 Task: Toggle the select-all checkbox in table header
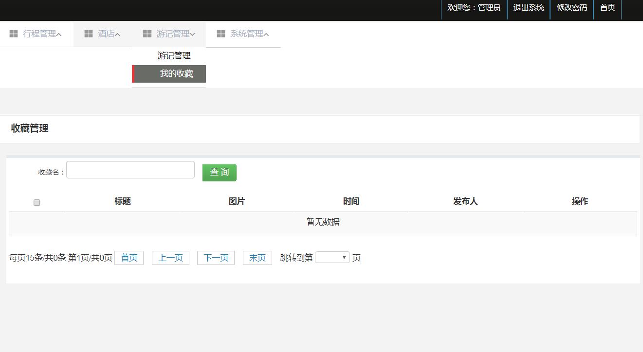pos(37,203)
